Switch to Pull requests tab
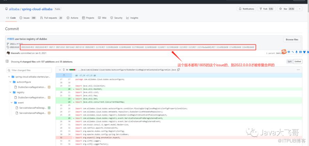Image resolution: width=309 pixels, height=146 pixels. (x=51, y=18)
